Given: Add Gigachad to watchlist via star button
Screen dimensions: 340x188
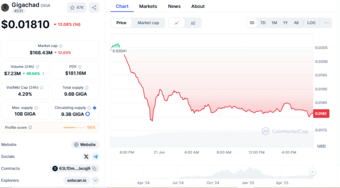Looking at the screenshot, I should [x=77, y=8].
